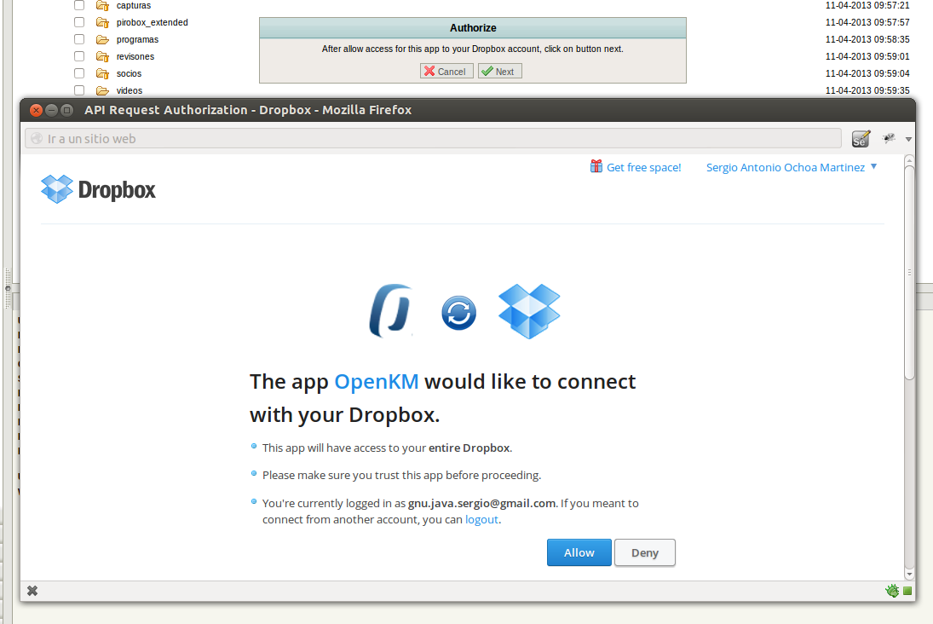This screenshot has height=624, width=933.
Task: Click the scrollbar down arrow in Firefox
Action: [x=908, y=575]
